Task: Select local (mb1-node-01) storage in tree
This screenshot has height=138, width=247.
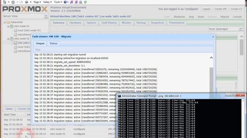Action: pyautogui.click(x=29, y=30)
